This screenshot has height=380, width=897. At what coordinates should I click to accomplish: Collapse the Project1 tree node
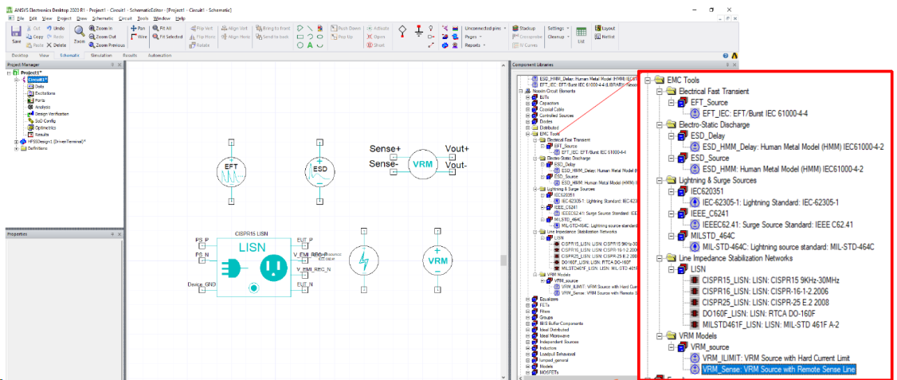point(10,72)
